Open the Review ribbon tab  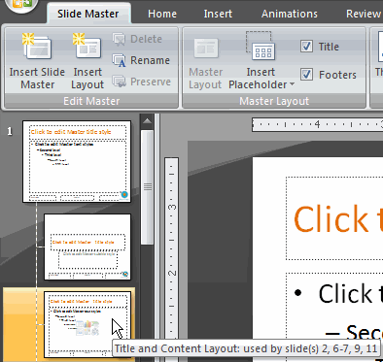(364, 14)
